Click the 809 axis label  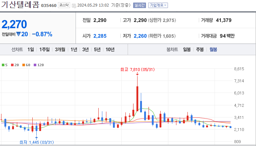(x=237, y=142)
